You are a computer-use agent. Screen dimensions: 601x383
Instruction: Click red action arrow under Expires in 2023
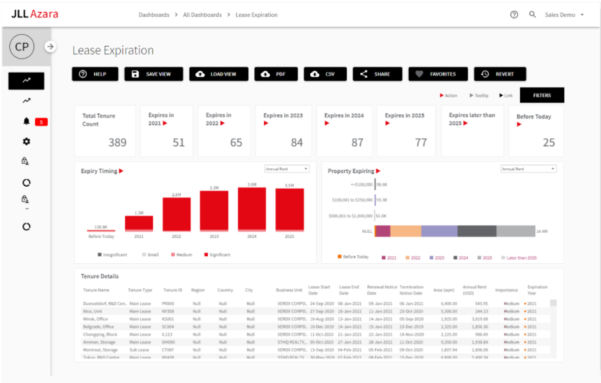(x=266, y=123)
